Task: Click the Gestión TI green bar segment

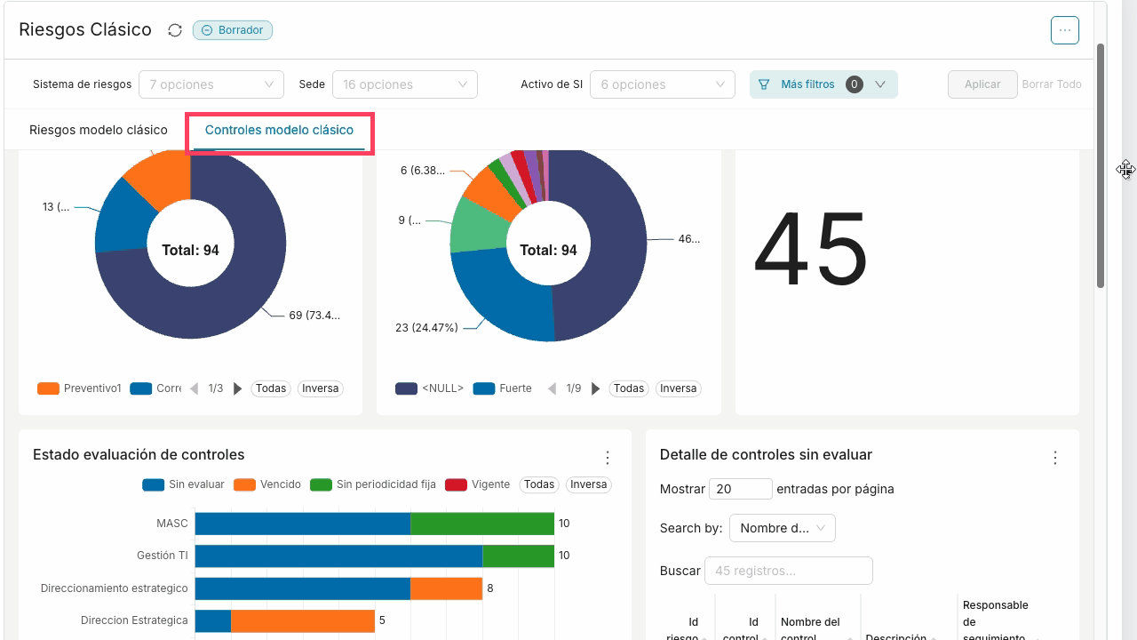Action: coord(518,556)
